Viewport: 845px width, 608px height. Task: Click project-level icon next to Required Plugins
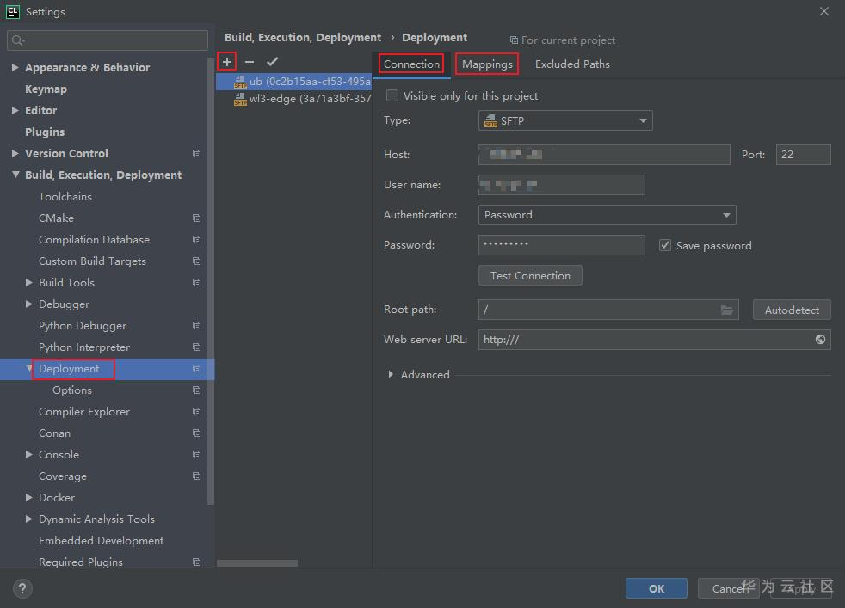197,562
